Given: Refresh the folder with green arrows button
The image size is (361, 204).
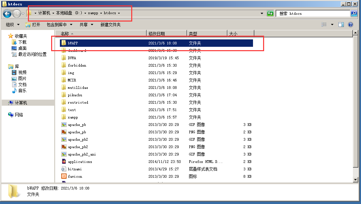Looking at the screenshot, I should pyautogui.click(x=270, y=13).
